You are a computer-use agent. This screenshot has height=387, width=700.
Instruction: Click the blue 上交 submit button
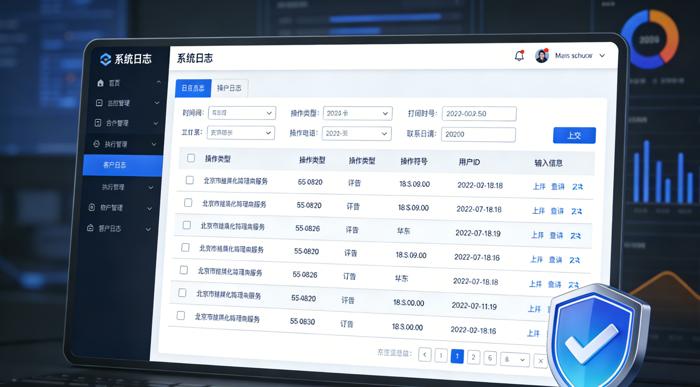tap(574, 135)
